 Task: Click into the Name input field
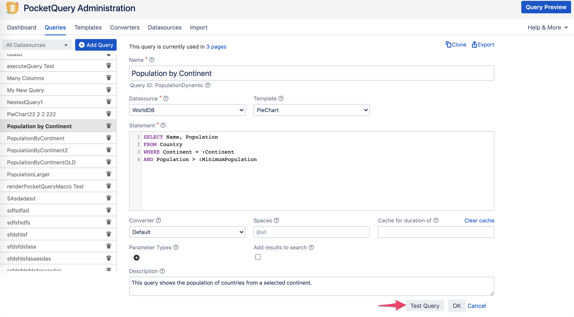tap(312, 73)
